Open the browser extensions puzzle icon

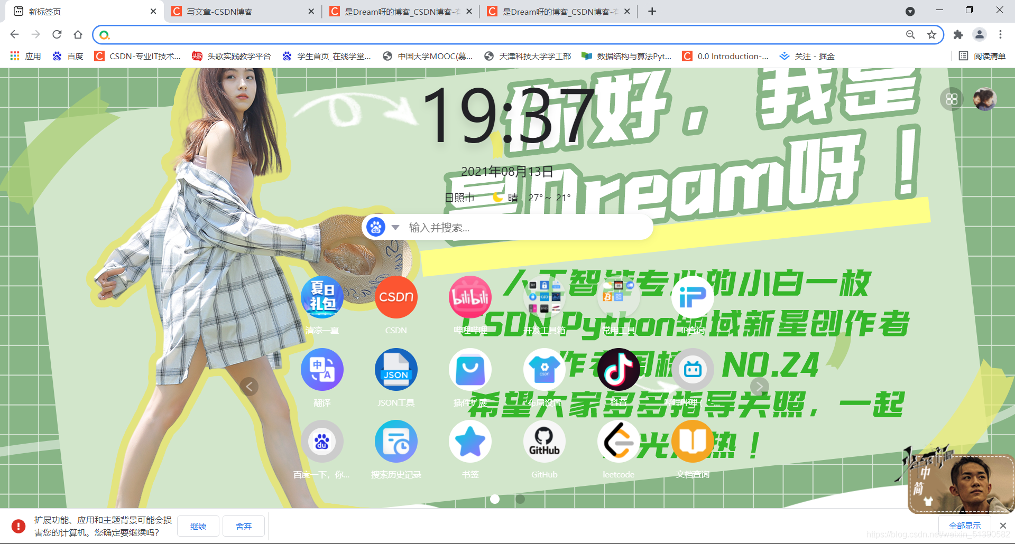click(958, 35)
